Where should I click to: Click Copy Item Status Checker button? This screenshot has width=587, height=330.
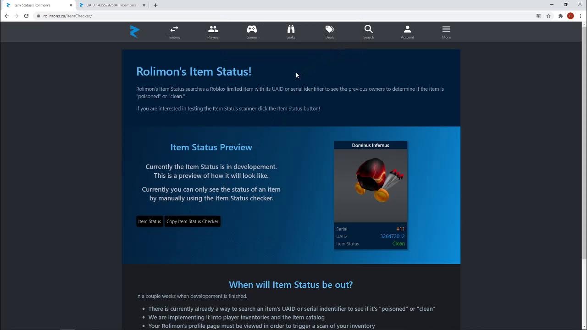tap(192, 221)
